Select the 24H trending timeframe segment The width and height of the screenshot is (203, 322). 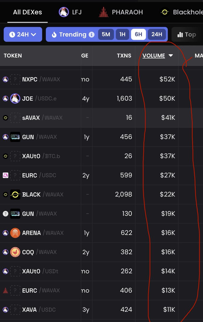coord(157,34)
